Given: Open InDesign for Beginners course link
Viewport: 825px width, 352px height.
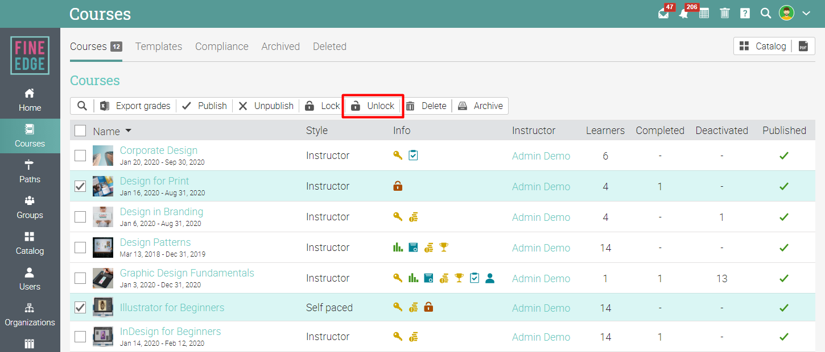Looking at the screenshot, I should pyautogui.click(x=170, y=332).
